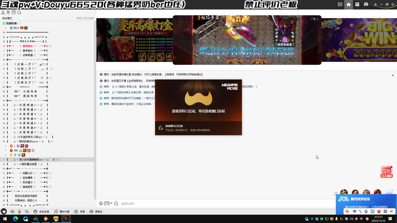Image resolution: width=397 pixels, height=223 pixels.
Task: Click the video screen icon in title bar
Action: coord(340,4)
